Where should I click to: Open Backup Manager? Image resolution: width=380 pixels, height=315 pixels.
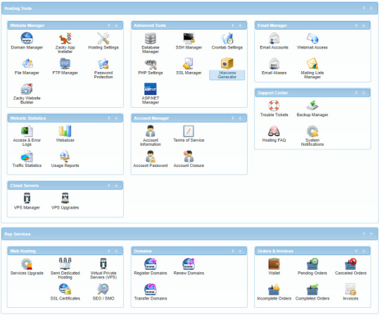click(312, 109)
